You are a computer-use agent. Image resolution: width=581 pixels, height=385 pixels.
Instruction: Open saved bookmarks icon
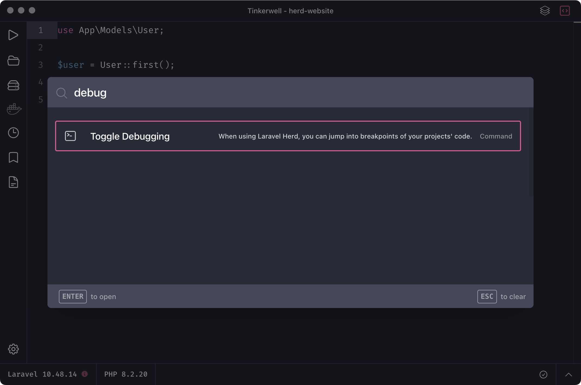point(13,157)
